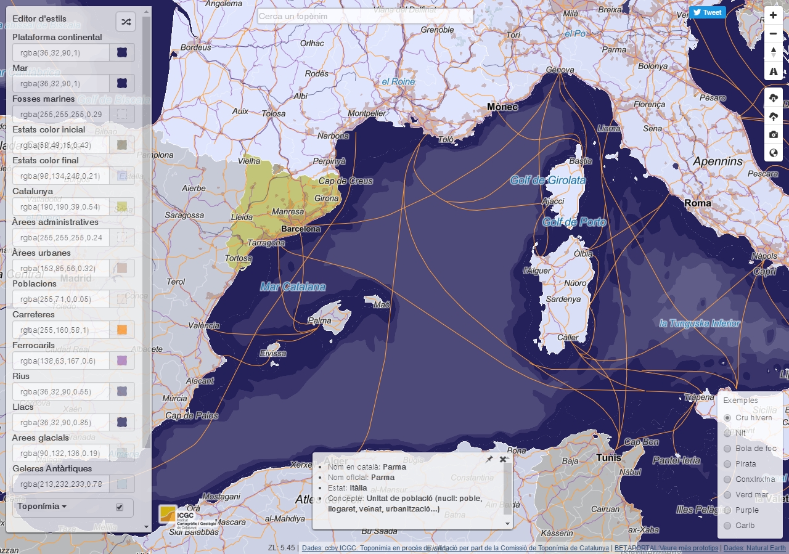This screenshot has width=789, height=554.
Task: Expand the Toponímia dropdown
Action: click(x=42, y=507)
